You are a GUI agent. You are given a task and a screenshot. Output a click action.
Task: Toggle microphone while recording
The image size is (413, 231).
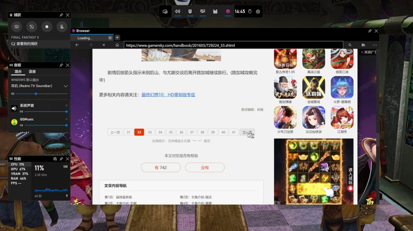click(x=62, y=27)
